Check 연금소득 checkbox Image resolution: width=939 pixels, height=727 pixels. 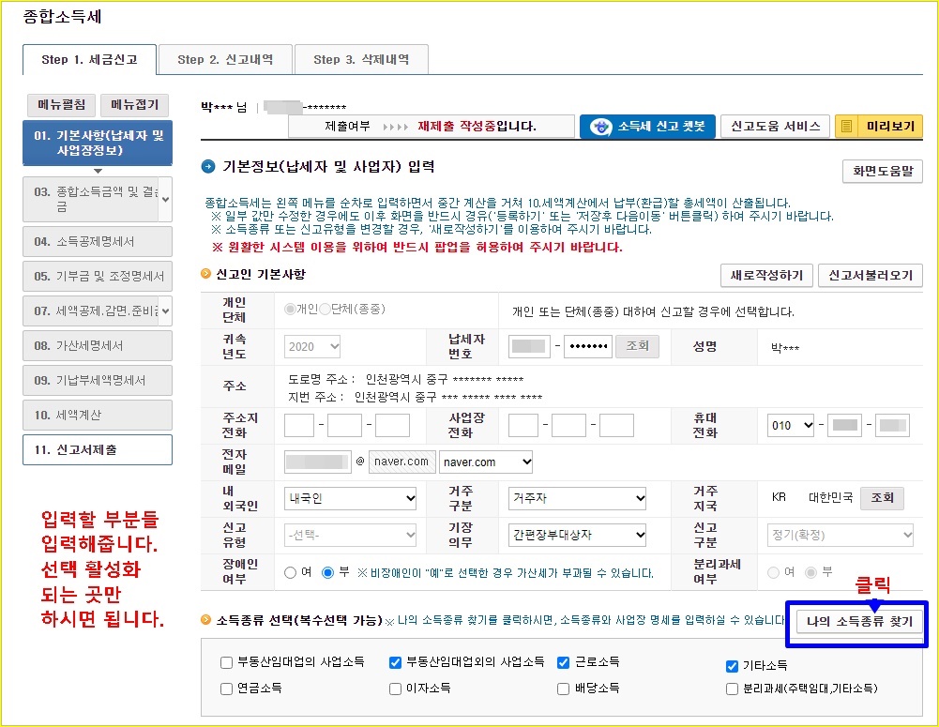pyautogui.click(x=226, y=689)
